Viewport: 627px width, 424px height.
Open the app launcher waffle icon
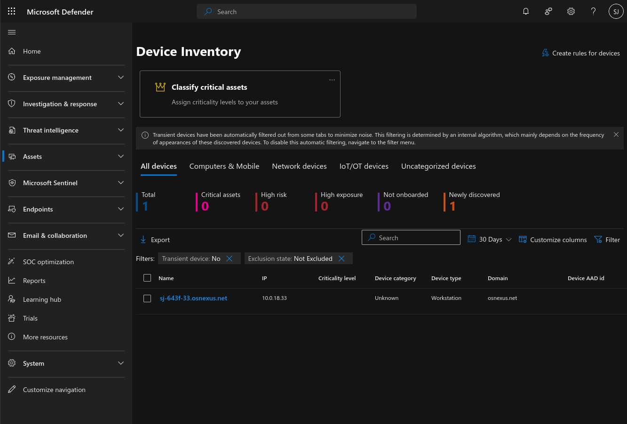pos(11,12)
